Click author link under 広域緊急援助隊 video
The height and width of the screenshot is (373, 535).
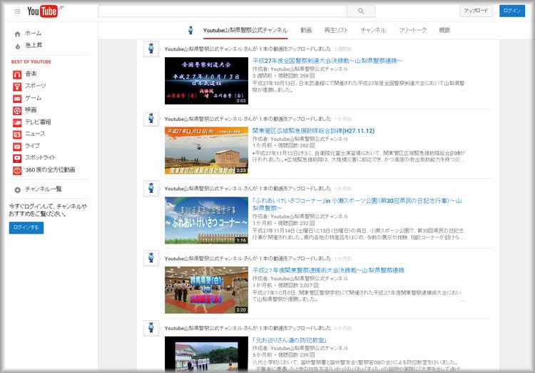[x=309, y=139]
